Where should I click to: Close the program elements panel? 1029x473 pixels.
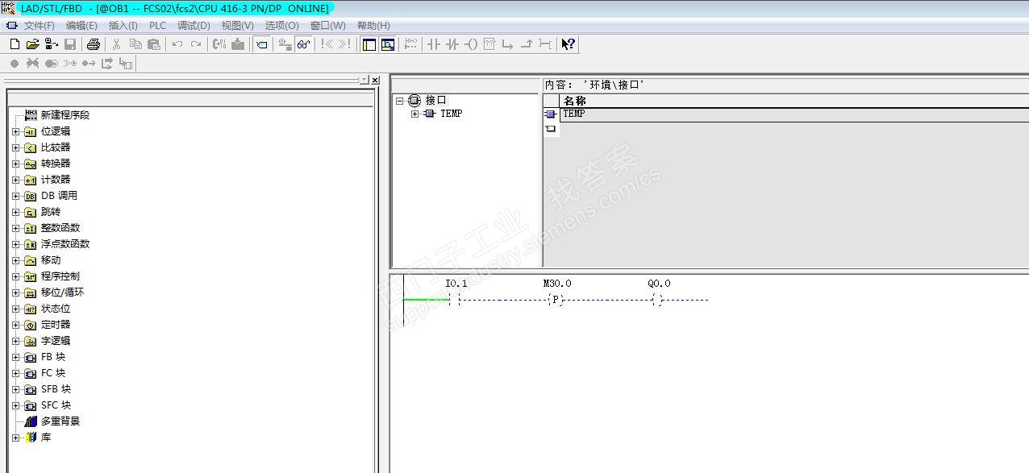click(375, 80)
